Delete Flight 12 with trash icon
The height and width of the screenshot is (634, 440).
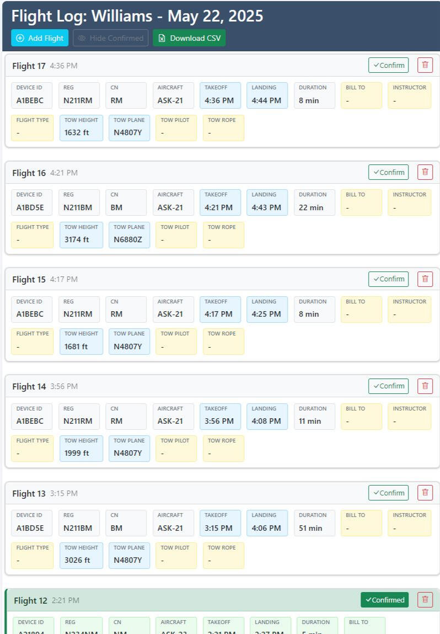[425, 600]
